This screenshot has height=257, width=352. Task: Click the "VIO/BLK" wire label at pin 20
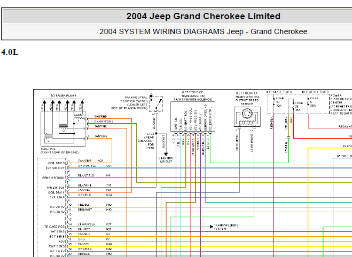pos(84,254)
